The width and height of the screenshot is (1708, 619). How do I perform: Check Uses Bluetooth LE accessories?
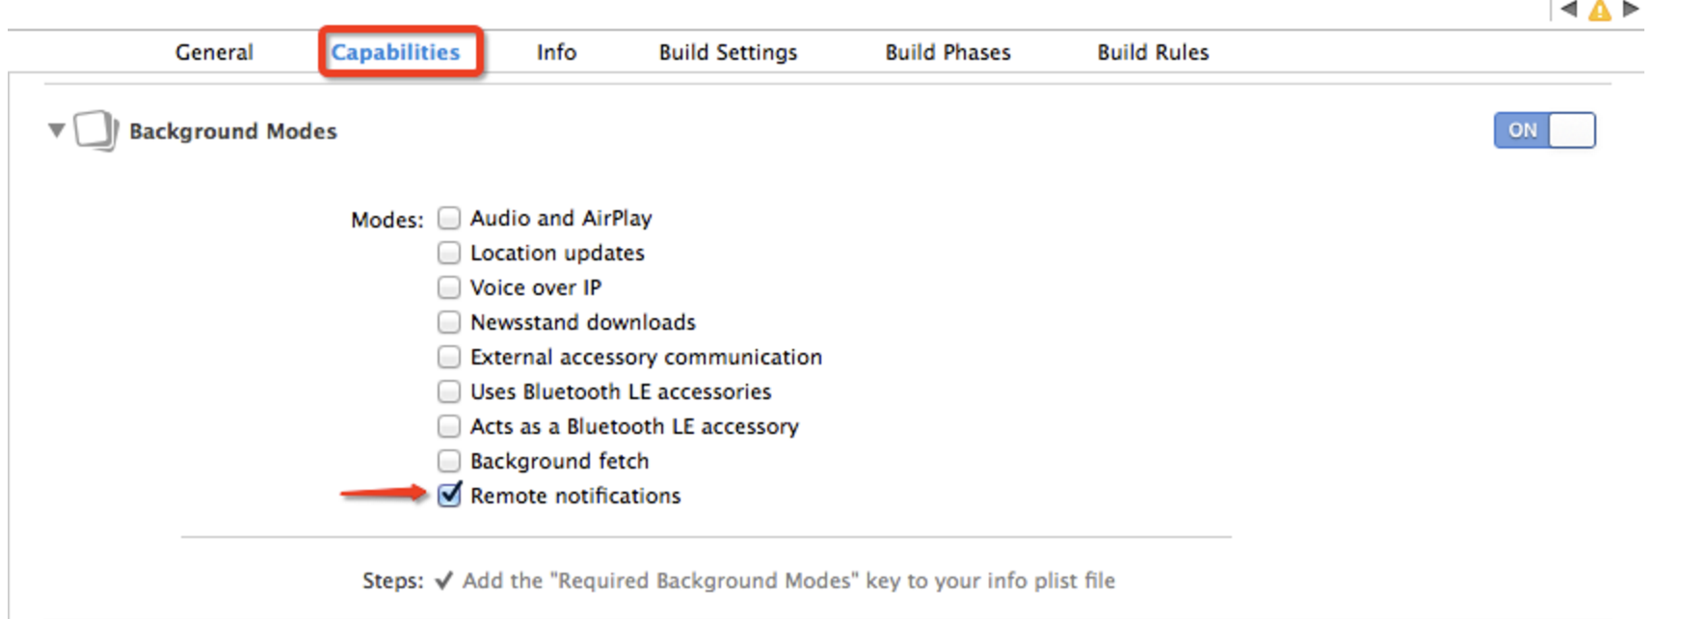coord(449,391)
